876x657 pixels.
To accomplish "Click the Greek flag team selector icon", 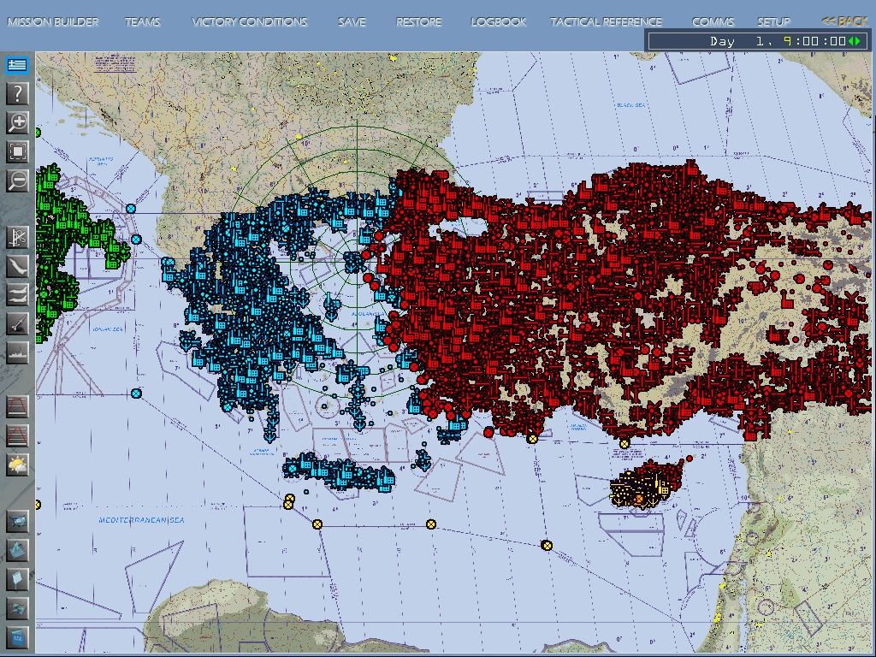I will (x=17, y=65).
